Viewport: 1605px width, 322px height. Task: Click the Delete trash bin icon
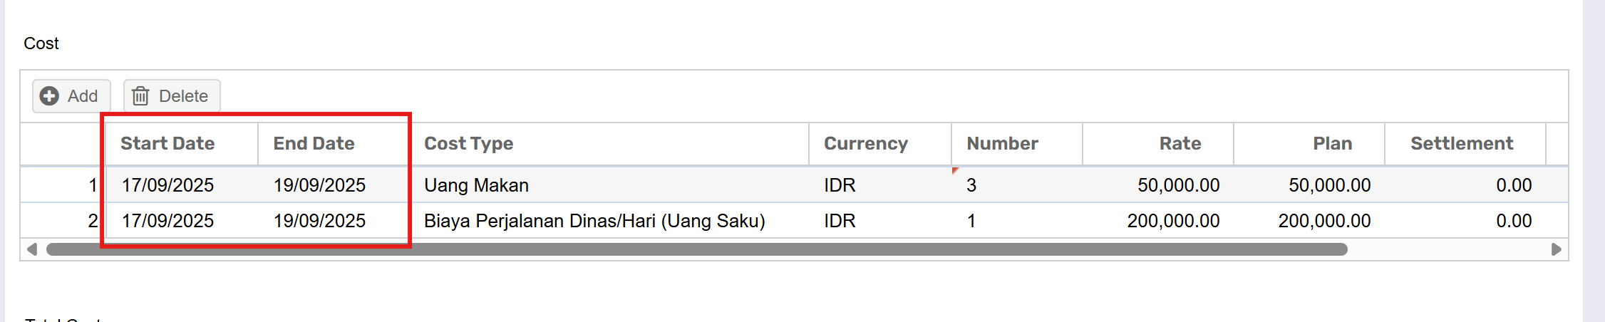140,96
